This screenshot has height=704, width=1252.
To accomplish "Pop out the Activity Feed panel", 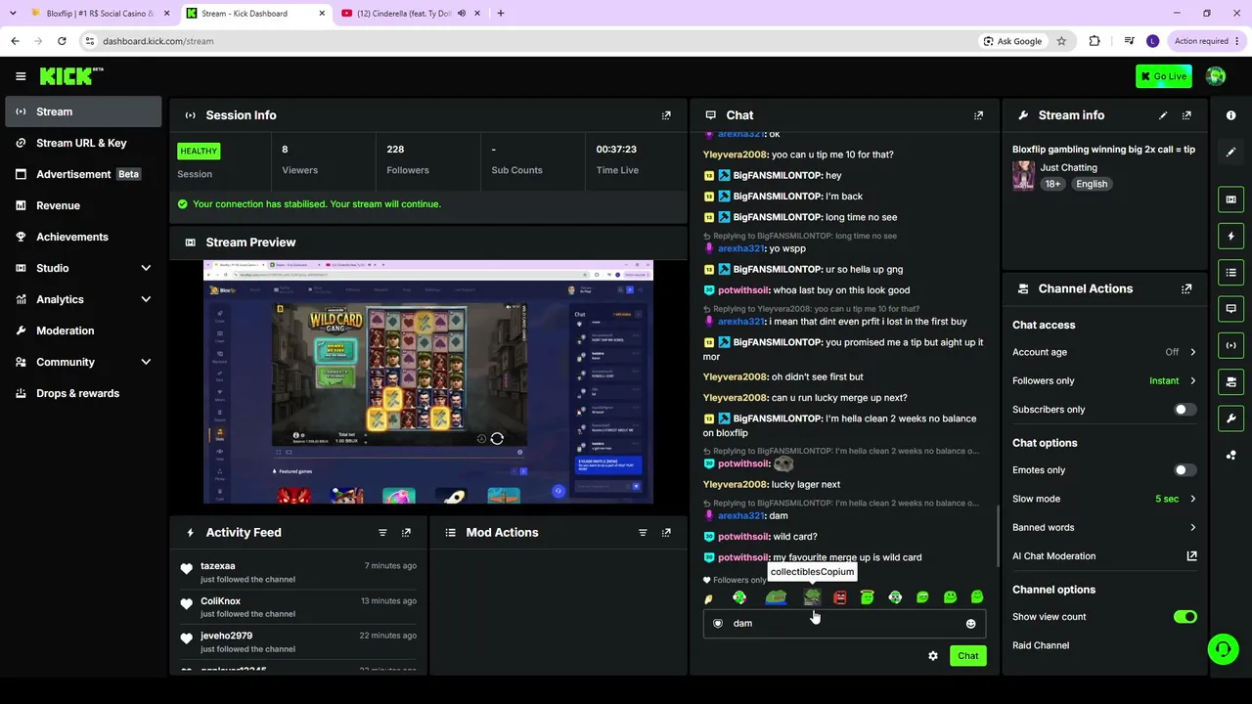I will 406,533.
